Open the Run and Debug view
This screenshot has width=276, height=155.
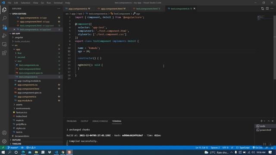(4, 35)
